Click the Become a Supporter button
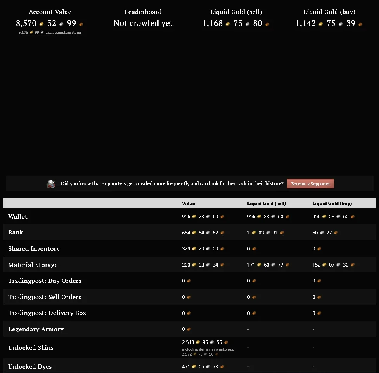Image resolution: width=379 pixels, height=373 pixels. point(310,184)
